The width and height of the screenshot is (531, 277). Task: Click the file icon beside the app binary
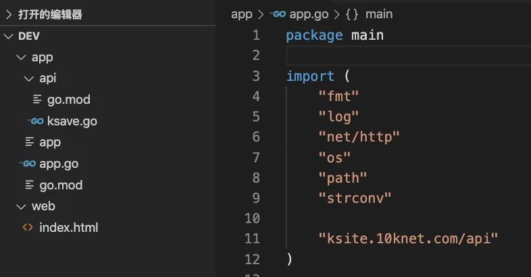[x=29, y=142]
